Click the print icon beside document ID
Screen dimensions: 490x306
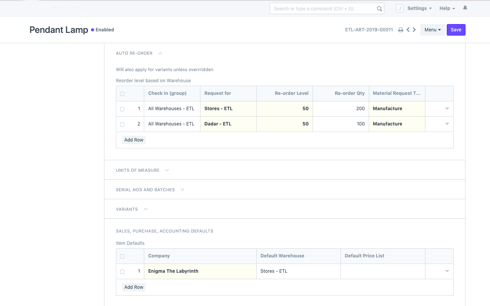pyautogui.click(x=400, y=30)
